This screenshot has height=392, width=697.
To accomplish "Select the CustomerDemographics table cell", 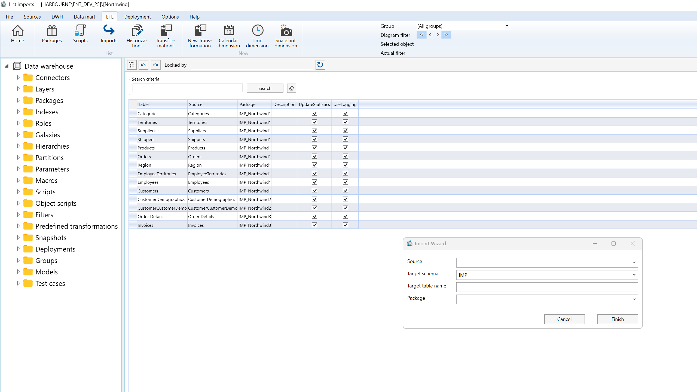I will [x=162, y=199].
